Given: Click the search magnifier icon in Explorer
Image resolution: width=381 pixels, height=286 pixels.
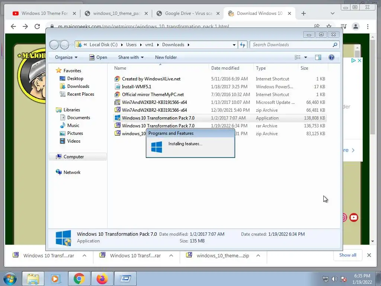Looking at the screenshot, I should tap(335, 45).
